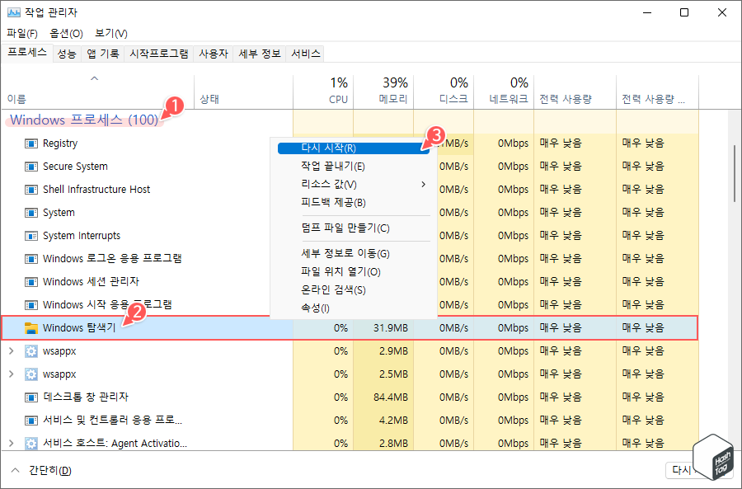
Task: Switch to the 시작프로그램 tab
Action: point(159,54)
